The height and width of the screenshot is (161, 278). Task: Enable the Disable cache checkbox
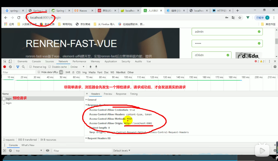50,67
